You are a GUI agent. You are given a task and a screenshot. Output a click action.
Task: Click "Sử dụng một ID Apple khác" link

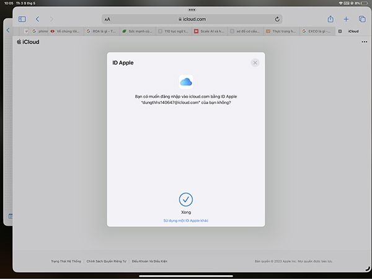[x=186, y=220]
